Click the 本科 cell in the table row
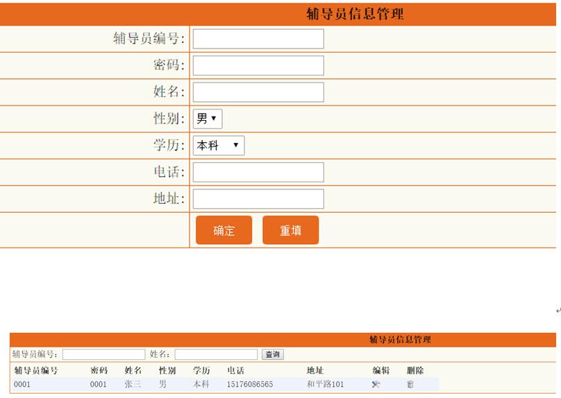 [x=201, y=384]
